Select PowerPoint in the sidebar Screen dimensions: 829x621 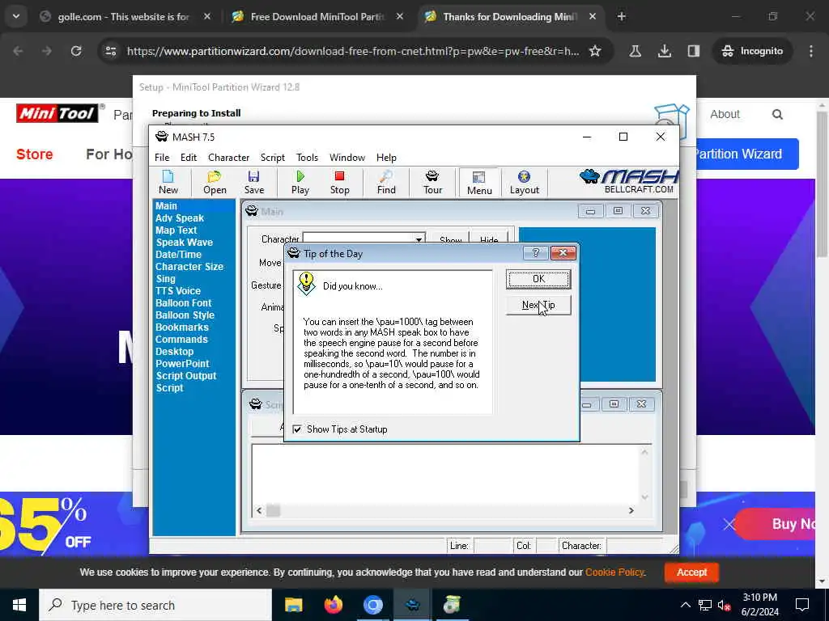tap(182, 364)
